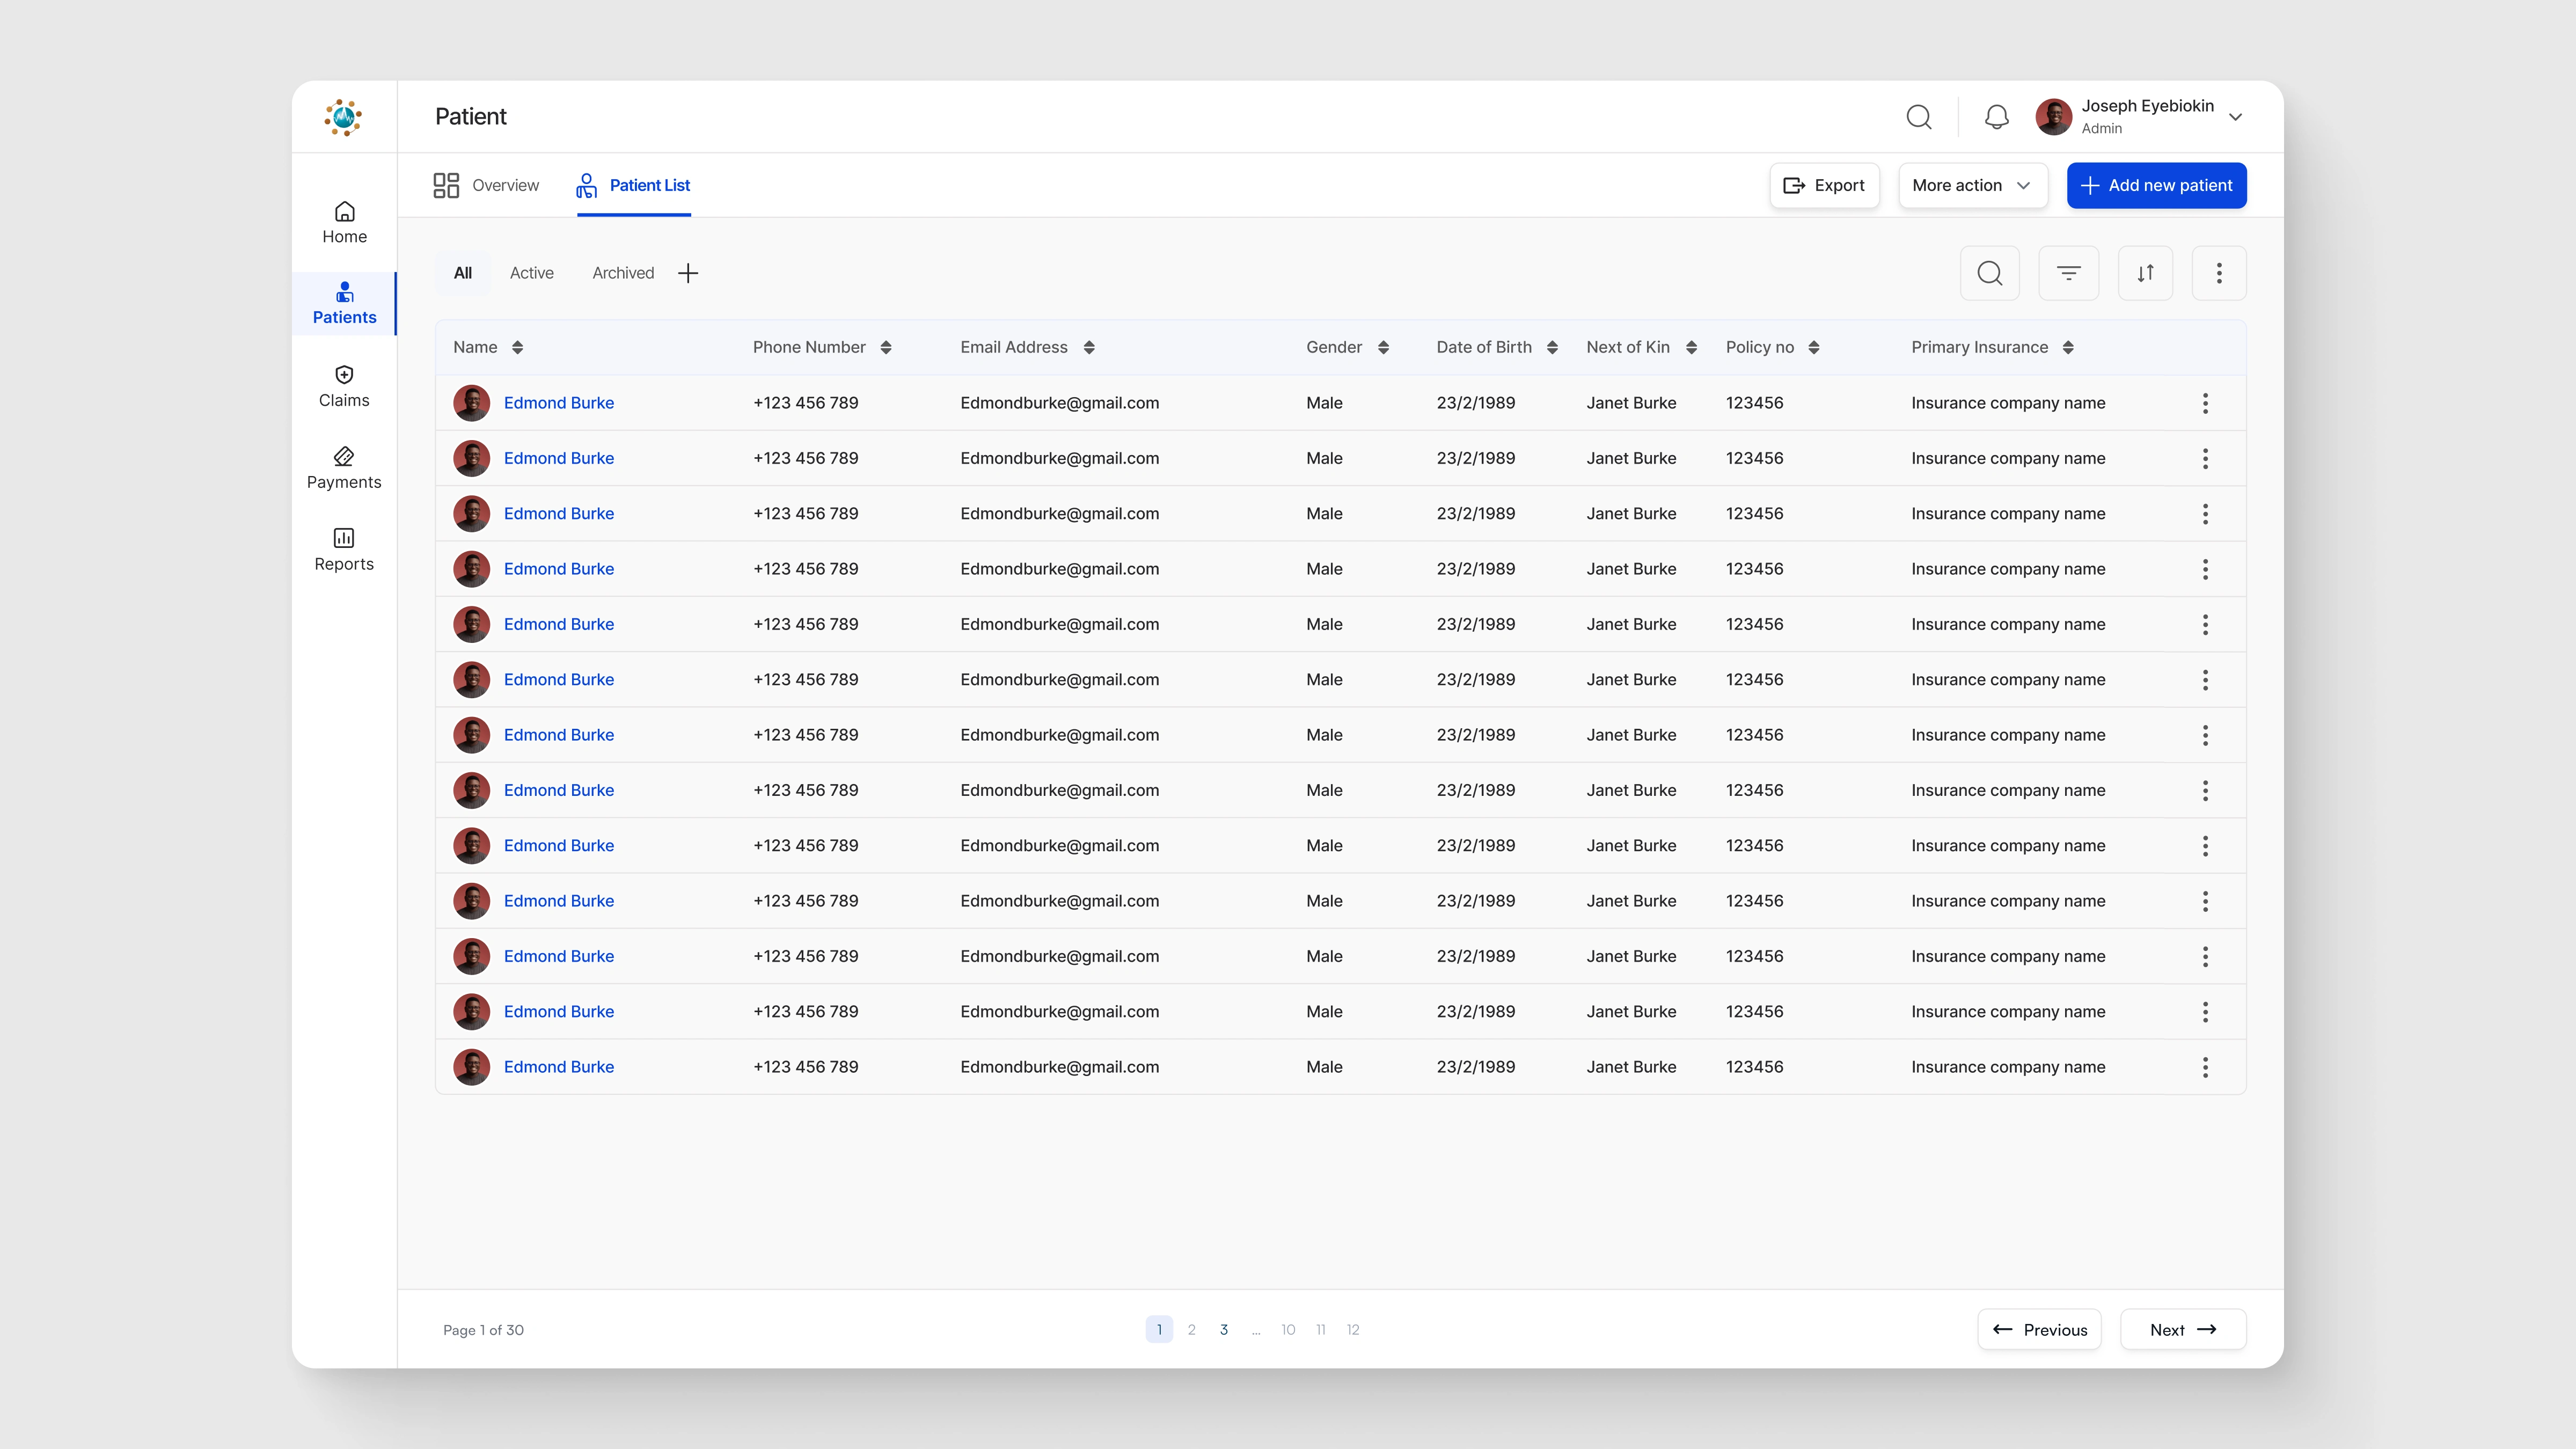Expand the More action dropdown
The image size is (2576, 1449).
coord(1971,185)
